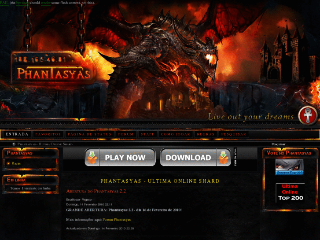Click the breadcrumb bullet icon before Phantasyas
The height and width of the screenshot is (240, 320).
[x=14, y=144]
